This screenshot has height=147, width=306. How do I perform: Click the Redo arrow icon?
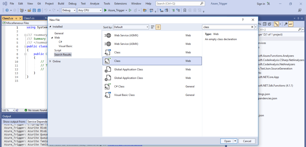point(53,10)
